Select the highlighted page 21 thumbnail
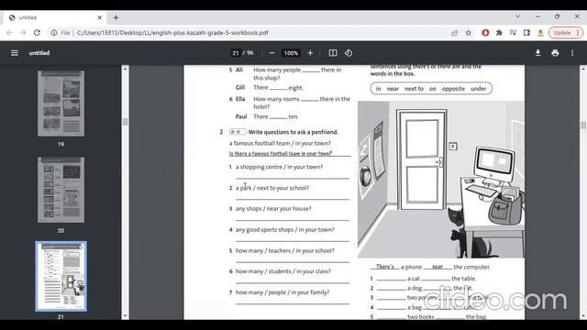Screen dimensions: 587x330 61,276
